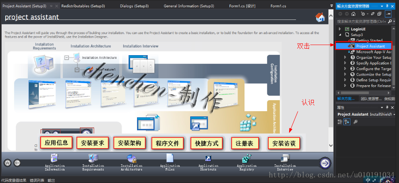This screenshot has width=399, height=183.
Task: Switch to Form1.cs code tab
Action: pos(278,6)
